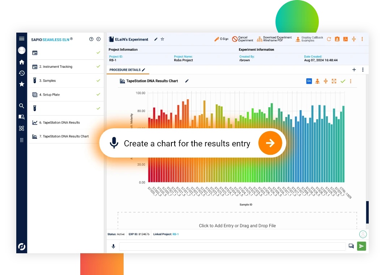Open the recent history icon
The width and height of the screenshot is (385, 275).
point(22,73)
